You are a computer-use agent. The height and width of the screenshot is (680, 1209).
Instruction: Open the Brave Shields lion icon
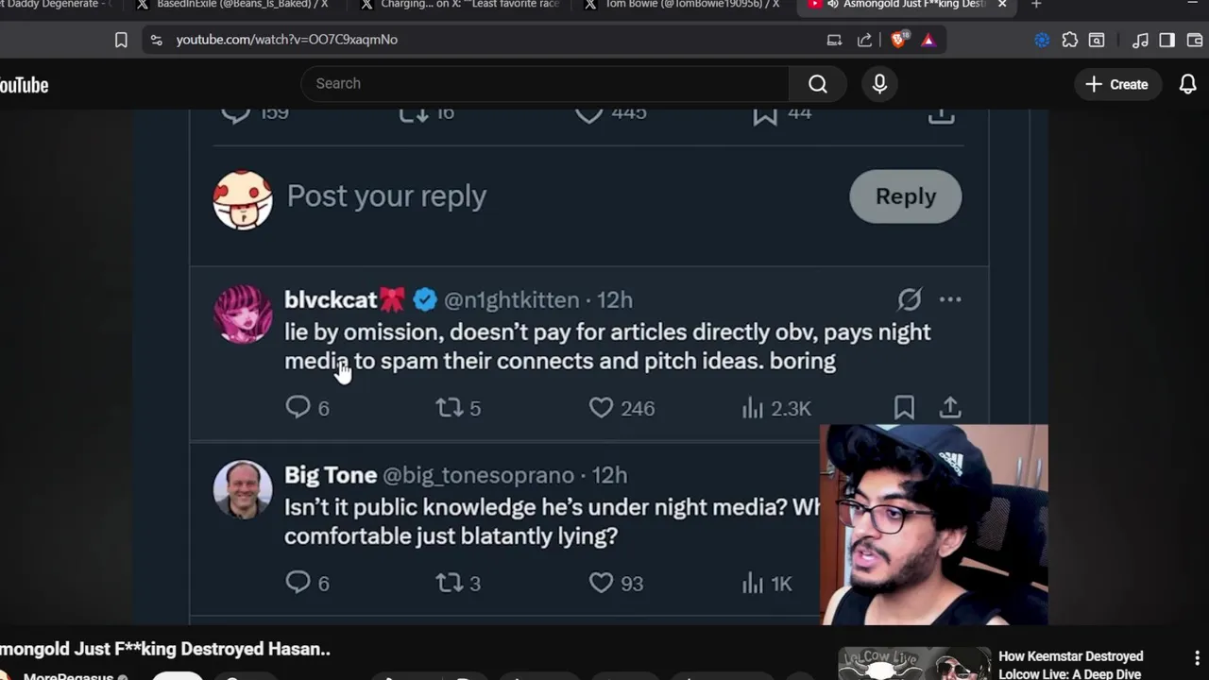(x=899, y=40)
